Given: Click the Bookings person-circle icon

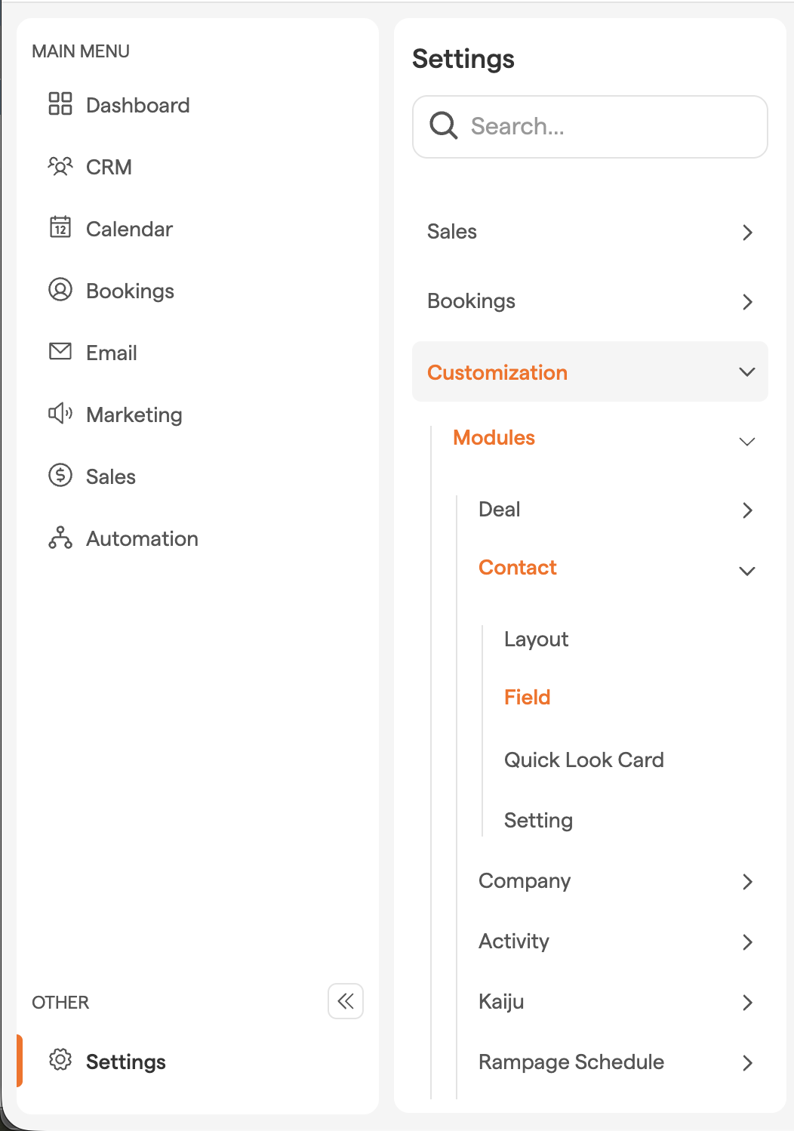Looking at the screenshot, I should pos(60,289).
